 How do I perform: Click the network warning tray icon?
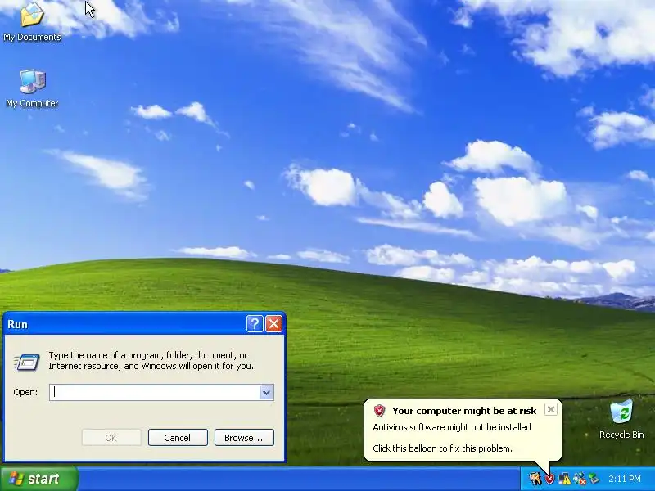tap(564, 479)
